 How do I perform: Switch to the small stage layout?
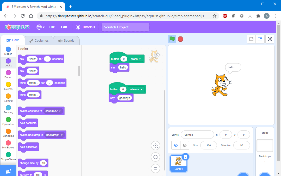click(x=251, y=39)
